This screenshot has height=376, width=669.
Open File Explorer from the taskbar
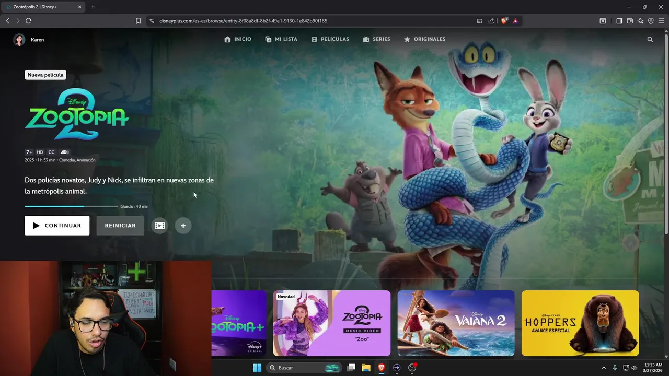click(x=366, y=368)
